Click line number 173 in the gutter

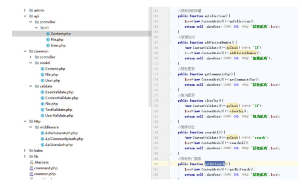(155, 74)
